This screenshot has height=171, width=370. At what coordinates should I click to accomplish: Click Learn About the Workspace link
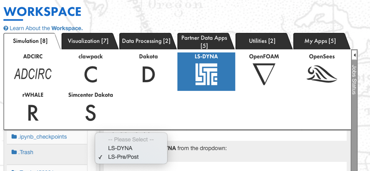[x=46, y=28]
